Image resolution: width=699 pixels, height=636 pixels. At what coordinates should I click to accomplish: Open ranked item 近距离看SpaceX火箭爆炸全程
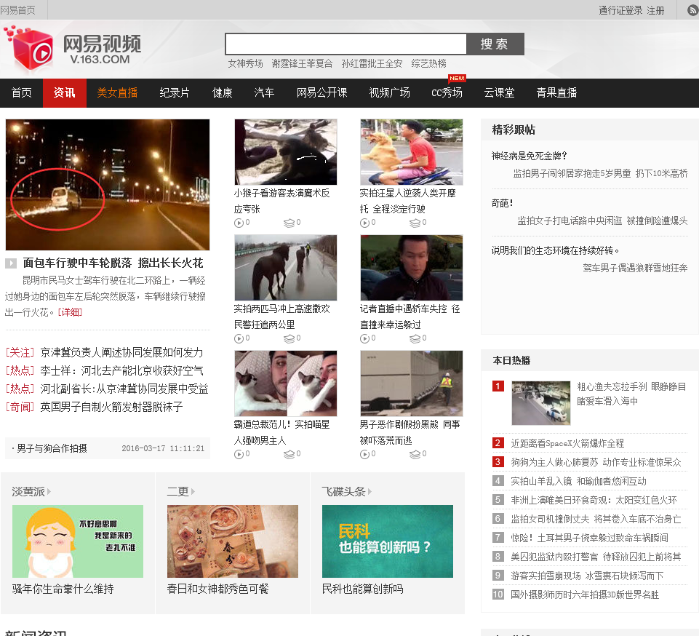[567, 443]
